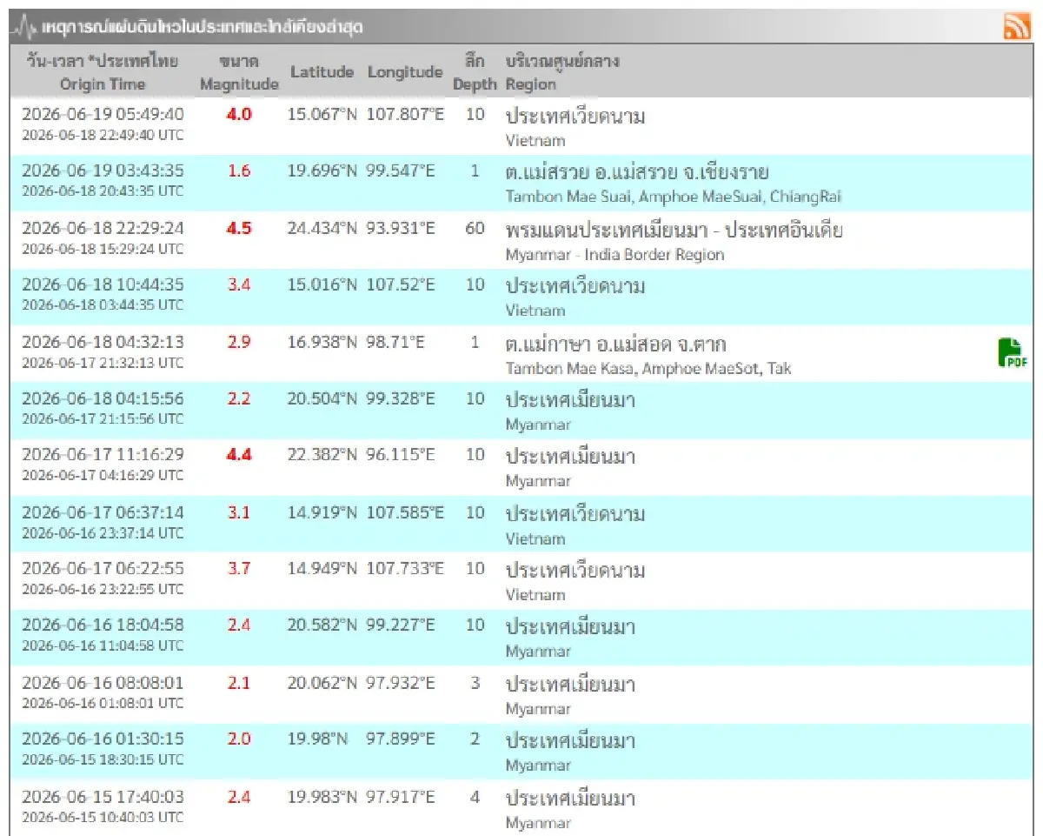This screenshot has width=1043, height=836.
Task: Click longitude 96.115°E
Action: click(401, 456)
